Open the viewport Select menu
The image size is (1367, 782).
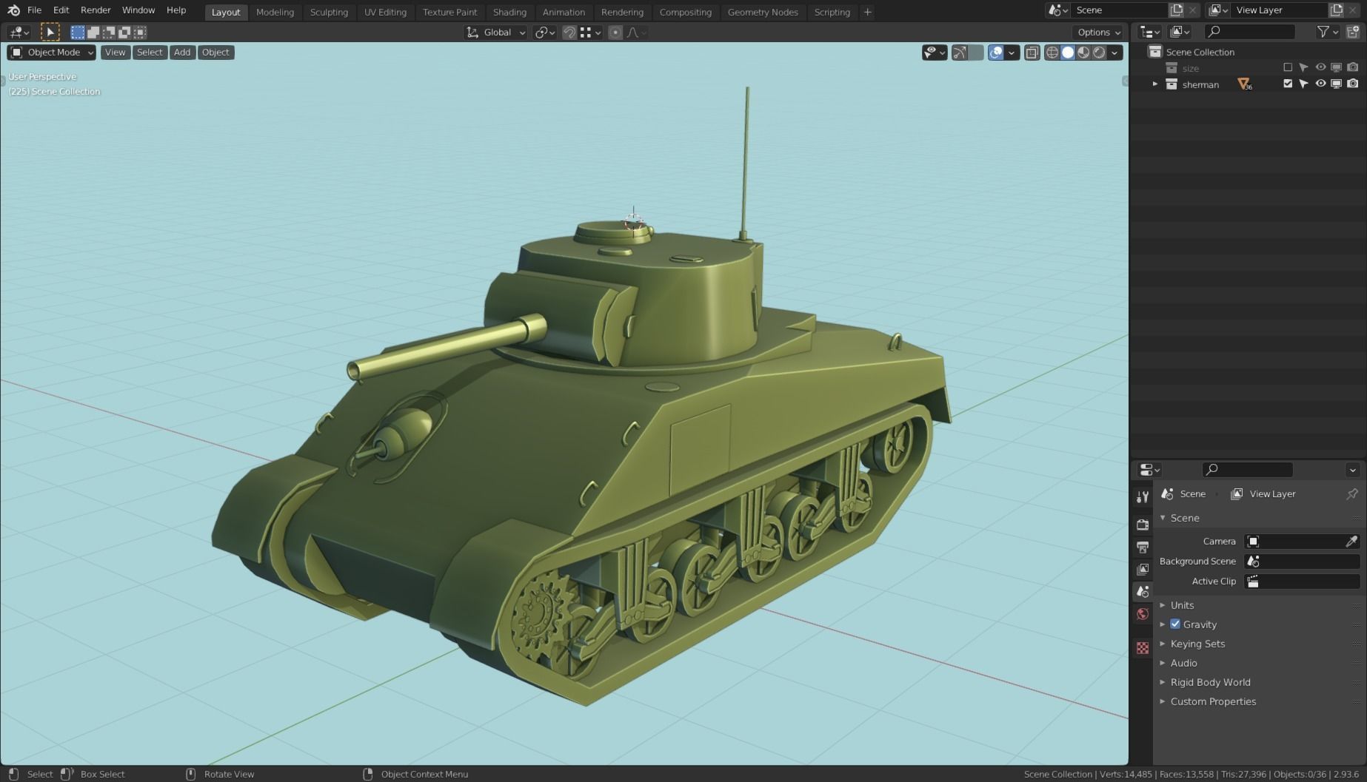pyautogui.click(x=150, y=53)
